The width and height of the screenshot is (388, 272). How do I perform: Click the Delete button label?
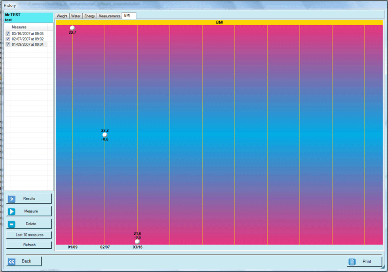(31, 224)
